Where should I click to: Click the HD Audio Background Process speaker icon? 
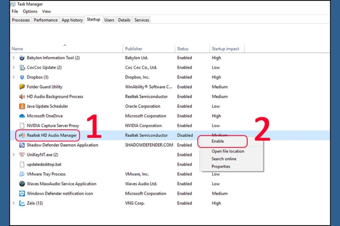click(x=22, y=96)
